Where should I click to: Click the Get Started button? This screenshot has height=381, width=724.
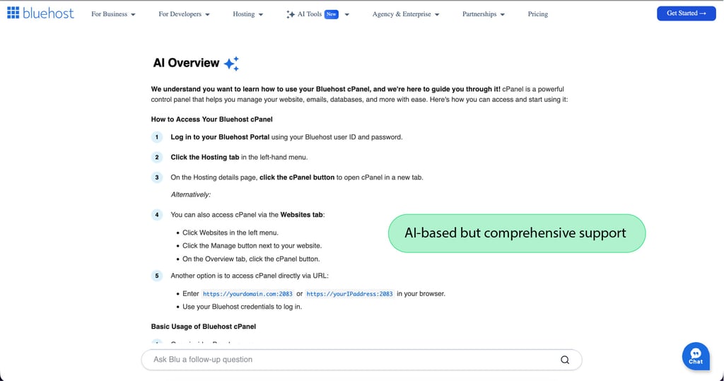pos(686,13)
